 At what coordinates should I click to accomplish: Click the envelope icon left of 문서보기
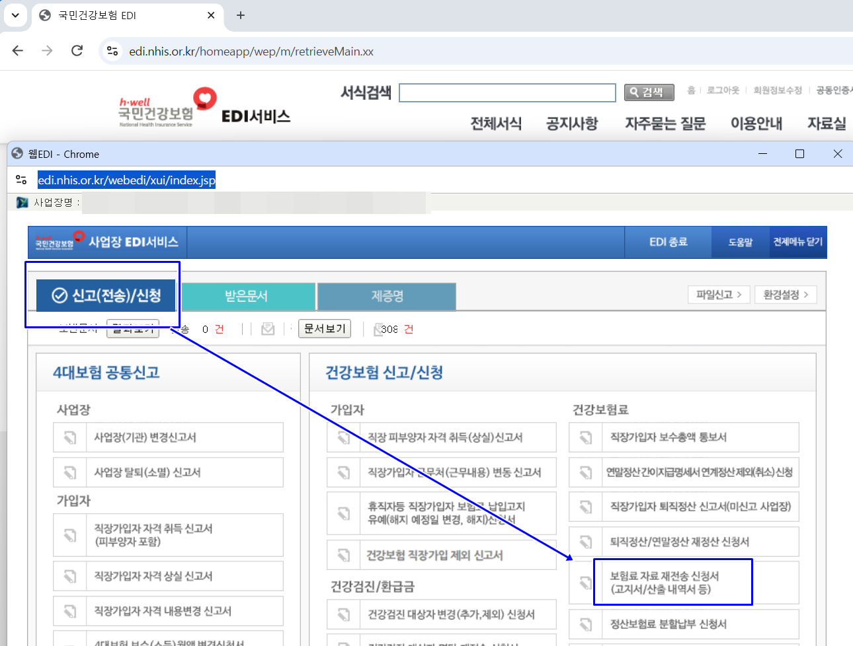[268, 329]
